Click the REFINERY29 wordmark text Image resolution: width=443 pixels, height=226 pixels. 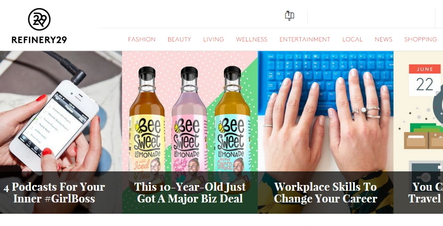(39, 40)
